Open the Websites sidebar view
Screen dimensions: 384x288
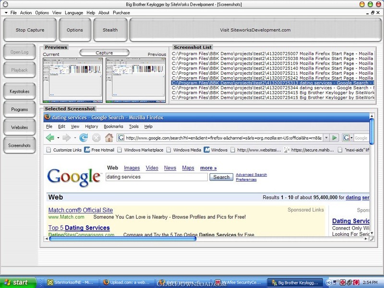(x=20, y=127)
